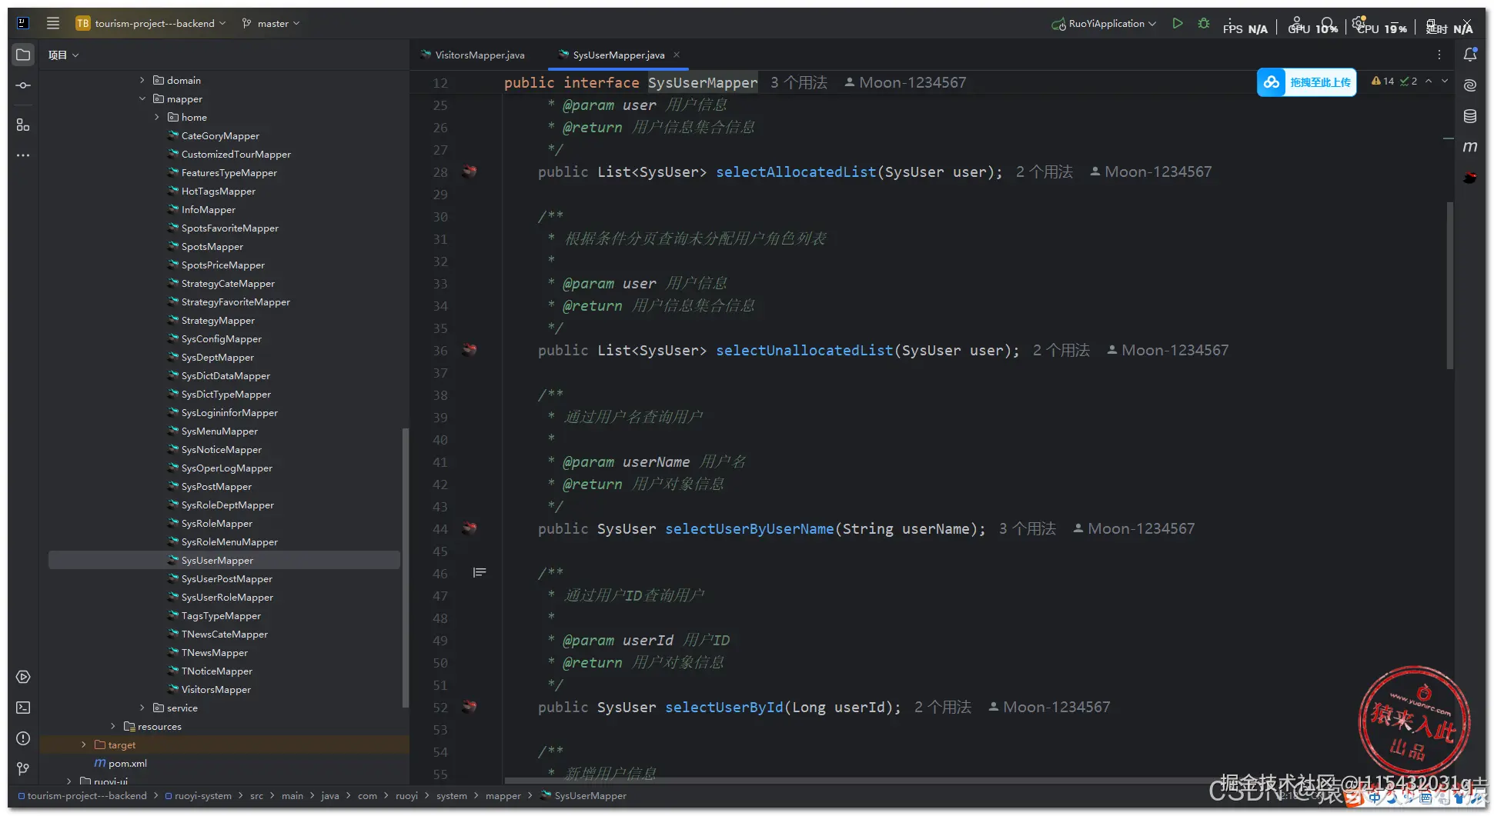Open the Git tool window icon
Screen dimensions: 1494x816
coord(23,768)
